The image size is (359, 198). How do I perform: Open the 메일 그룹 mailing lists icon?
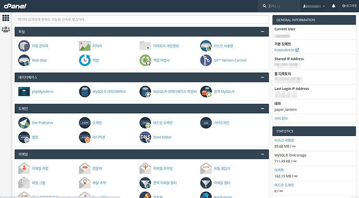click(x=24, y=183)
